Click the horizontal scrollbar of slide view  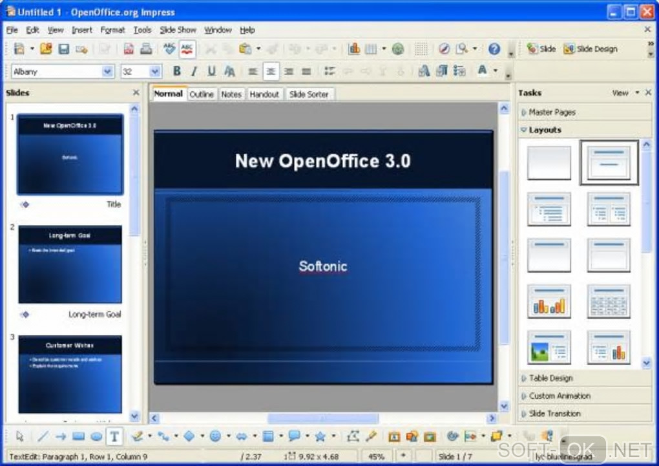click(323, 418)
